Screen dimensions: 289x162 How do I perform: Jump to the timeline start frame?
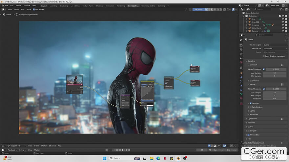pyautogui.click(x=114, y=150)
